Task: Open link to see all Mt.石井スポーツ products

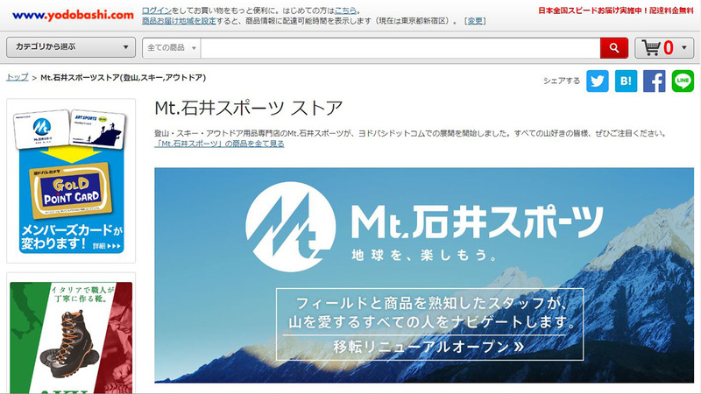Action: click(x=219, y=144)
